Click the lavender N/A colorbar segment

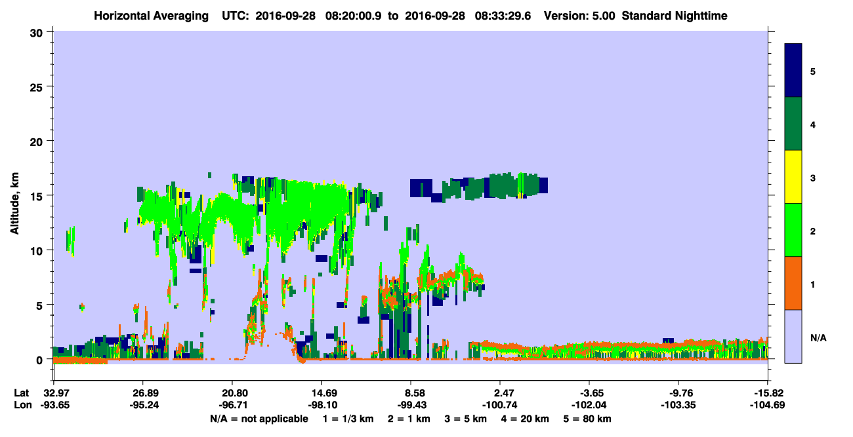click(793, 336)
